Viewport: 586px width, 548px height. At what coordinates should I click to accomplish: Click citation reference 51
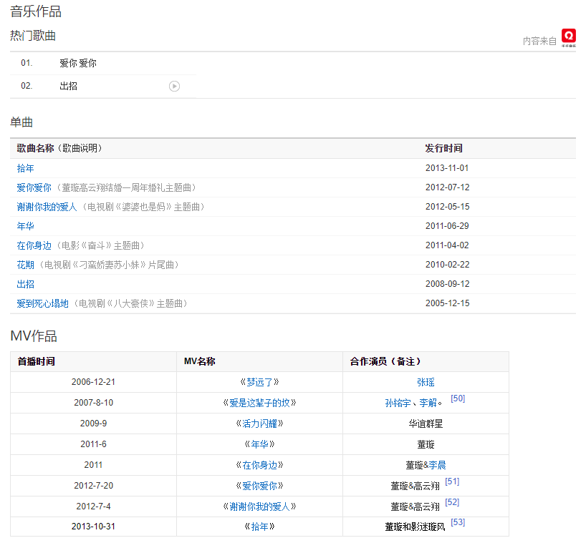click(452, 481)
